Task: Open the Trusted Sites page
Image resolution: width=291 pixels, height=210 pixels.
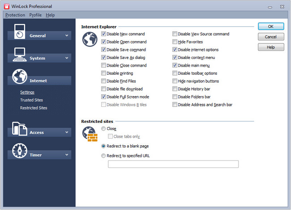Action: tap(31, 100)
